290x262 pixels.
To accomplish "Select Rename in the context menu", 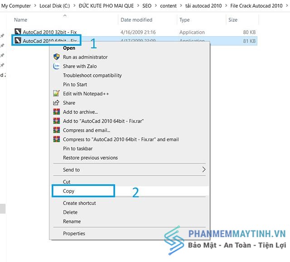I will pyautogui.click(x=72, y=221).
